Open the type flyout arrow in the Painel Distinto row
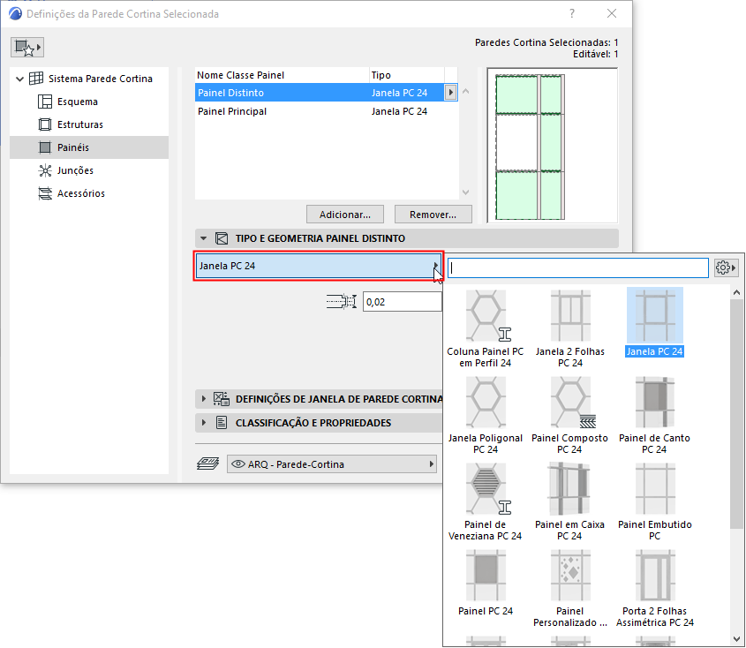746x648 pixels. pos(450,93)
